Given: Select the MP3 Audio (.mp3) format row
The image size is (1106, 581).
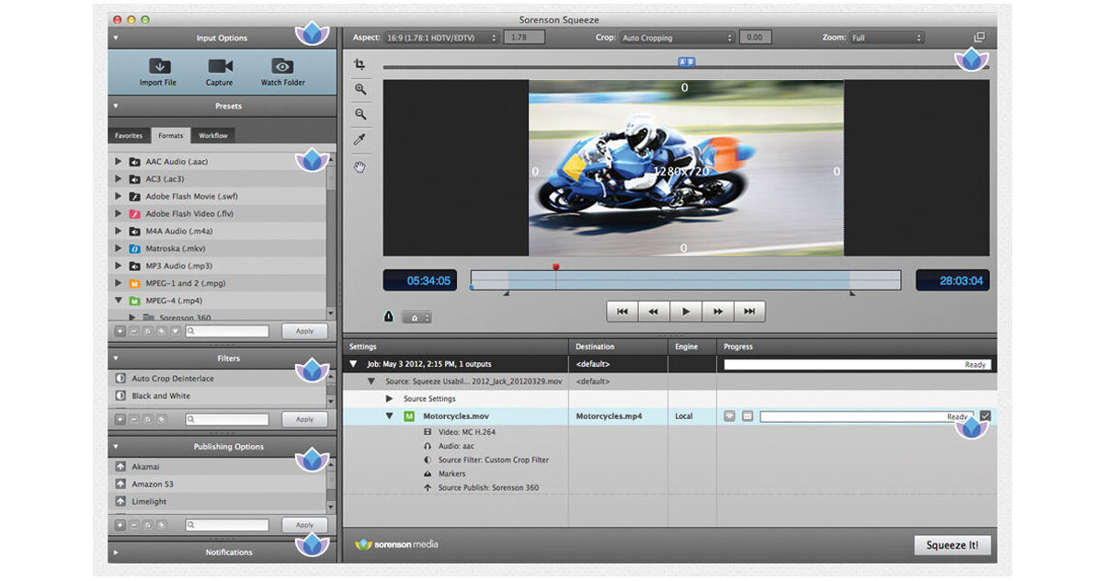Looking at the screenshot, I should [217, 266].
